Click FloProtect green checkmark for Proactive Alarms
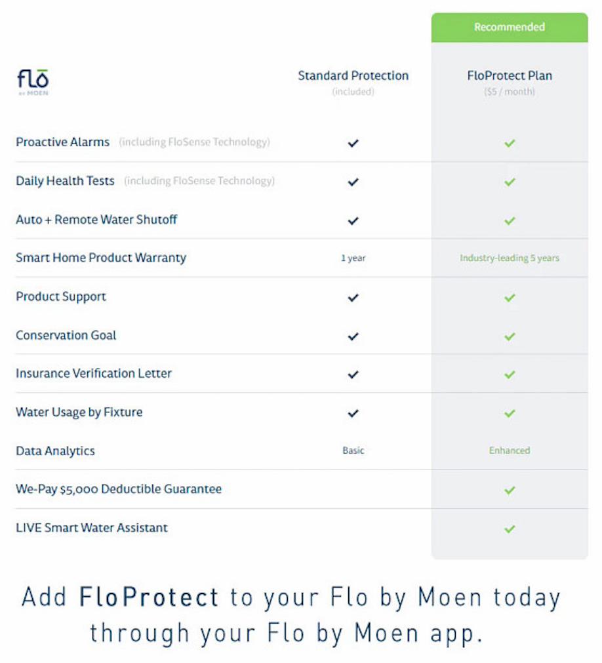This screenshot has height=663, width=602. tap(510, 142)
